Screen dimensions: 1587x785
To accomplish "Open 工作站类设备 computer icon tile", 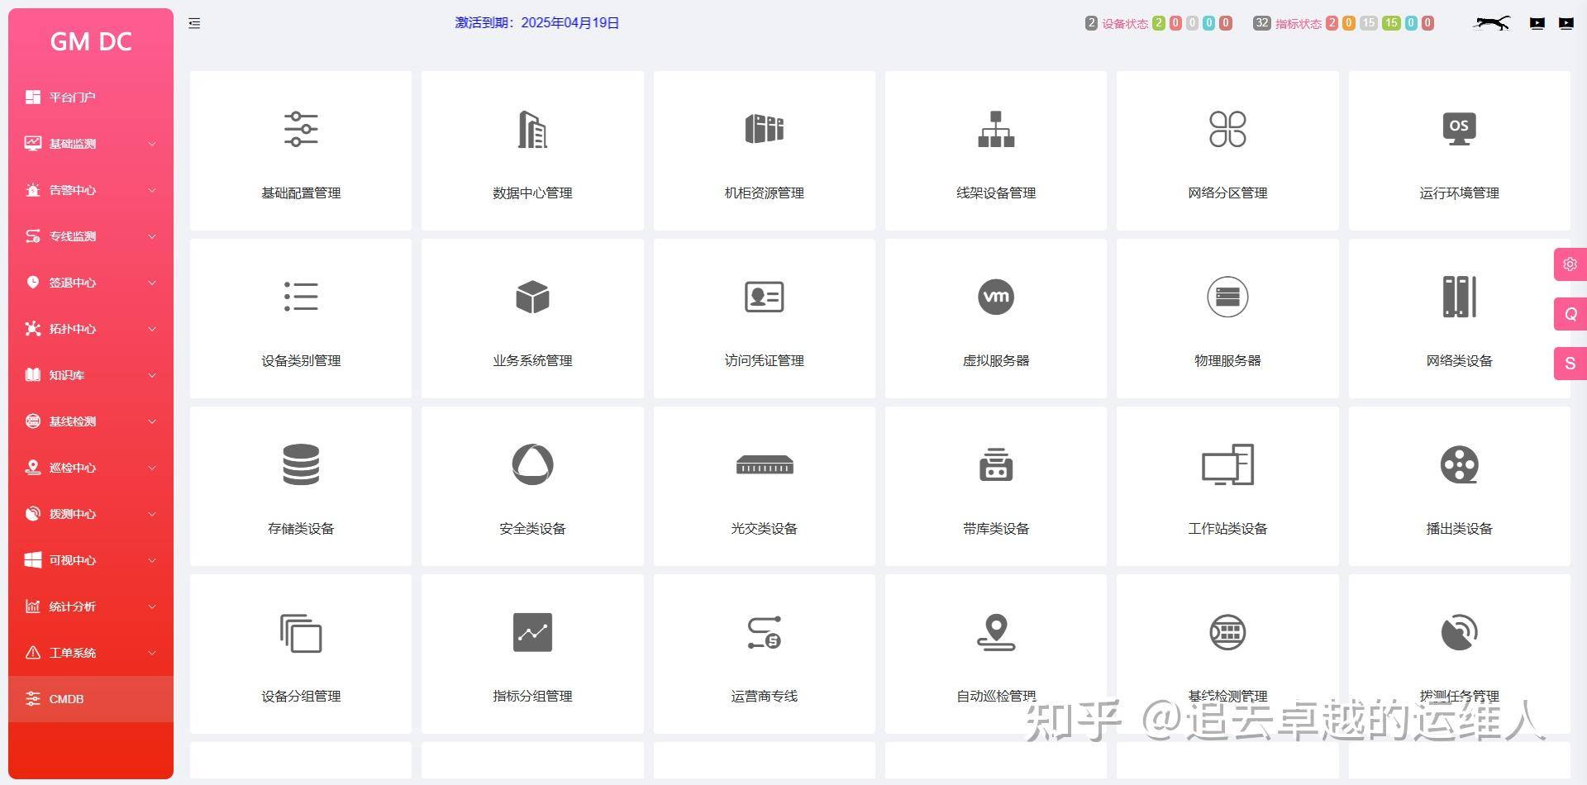I will point(1227,486).
